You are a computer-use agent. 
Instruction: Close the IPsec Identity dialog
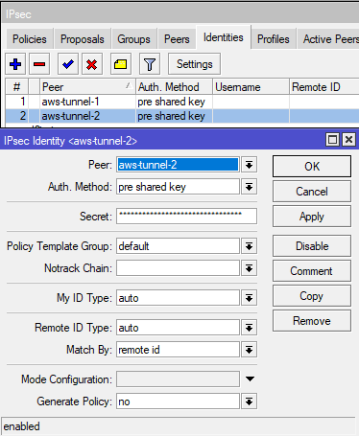pyautogui.click(x=348, y=140)
